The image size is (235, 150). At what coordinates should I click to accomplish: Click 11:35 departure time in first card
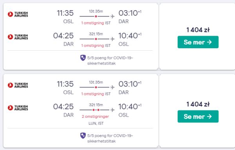[x=65, y=13]
